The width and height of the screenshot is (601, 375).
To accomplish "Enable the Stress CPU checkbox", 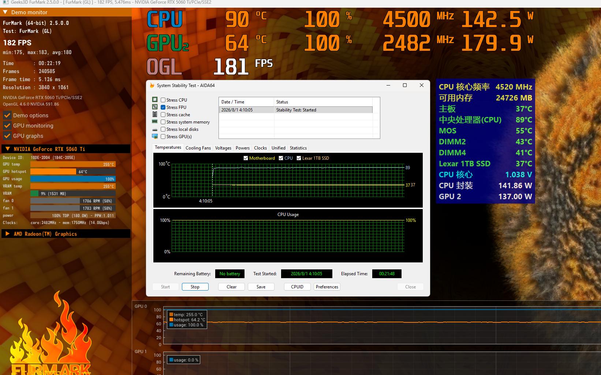I will coord(163,100).
